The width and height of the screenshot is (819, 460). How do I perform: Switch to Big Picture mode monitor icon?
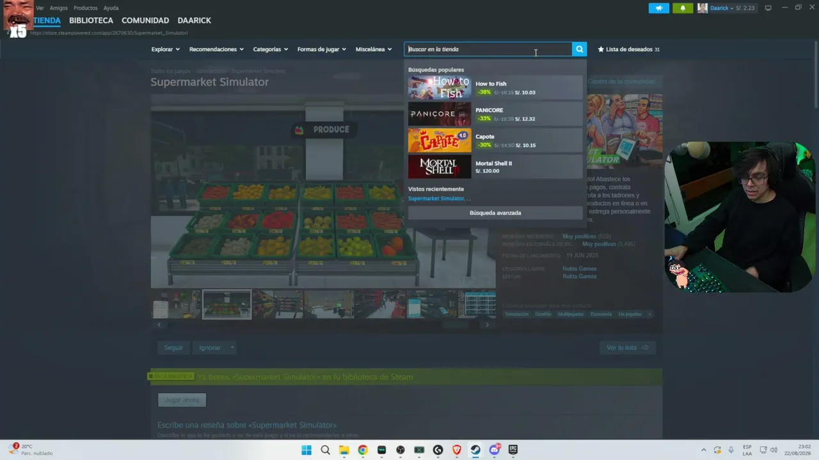768,8
